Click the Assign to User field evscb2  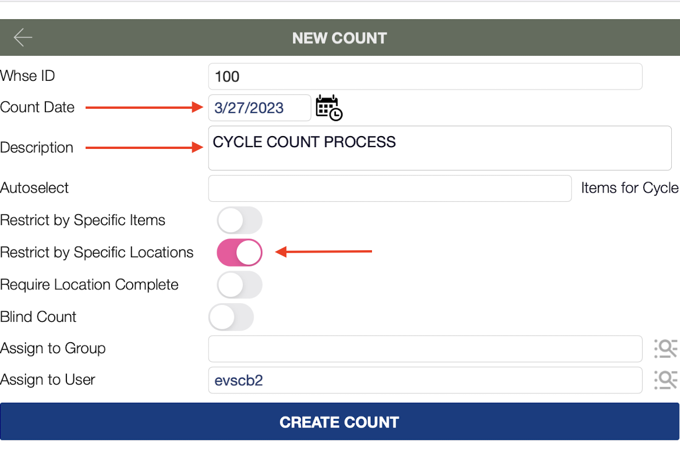425,380
